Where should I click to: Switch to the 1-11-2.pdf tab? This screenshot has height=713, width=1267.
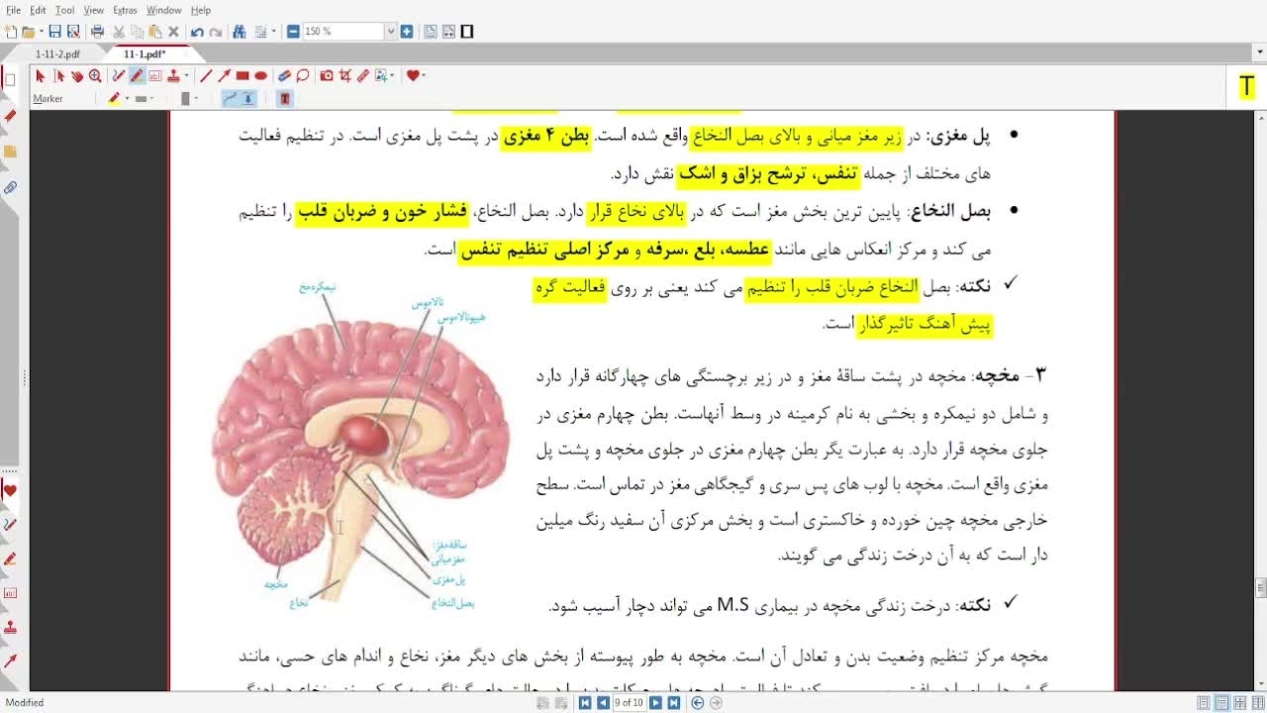57,54
